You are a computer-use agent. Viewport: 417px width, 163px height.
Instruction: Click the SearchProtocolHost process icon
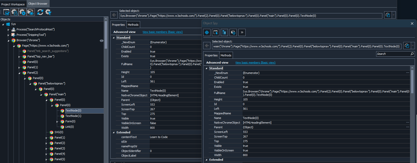click(13, 30)
